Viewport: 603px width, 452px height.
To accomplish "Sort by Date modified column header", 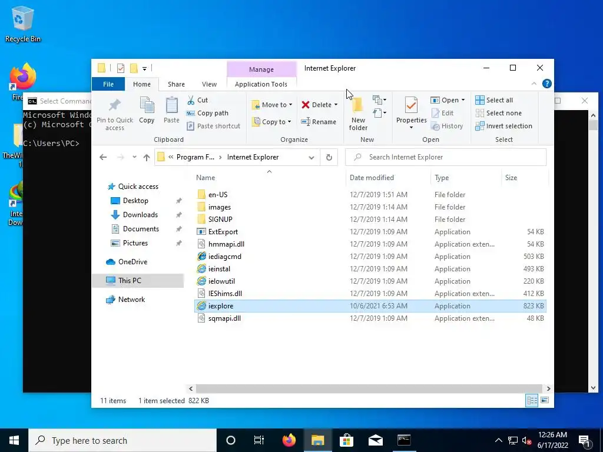I will click(372, 178).
